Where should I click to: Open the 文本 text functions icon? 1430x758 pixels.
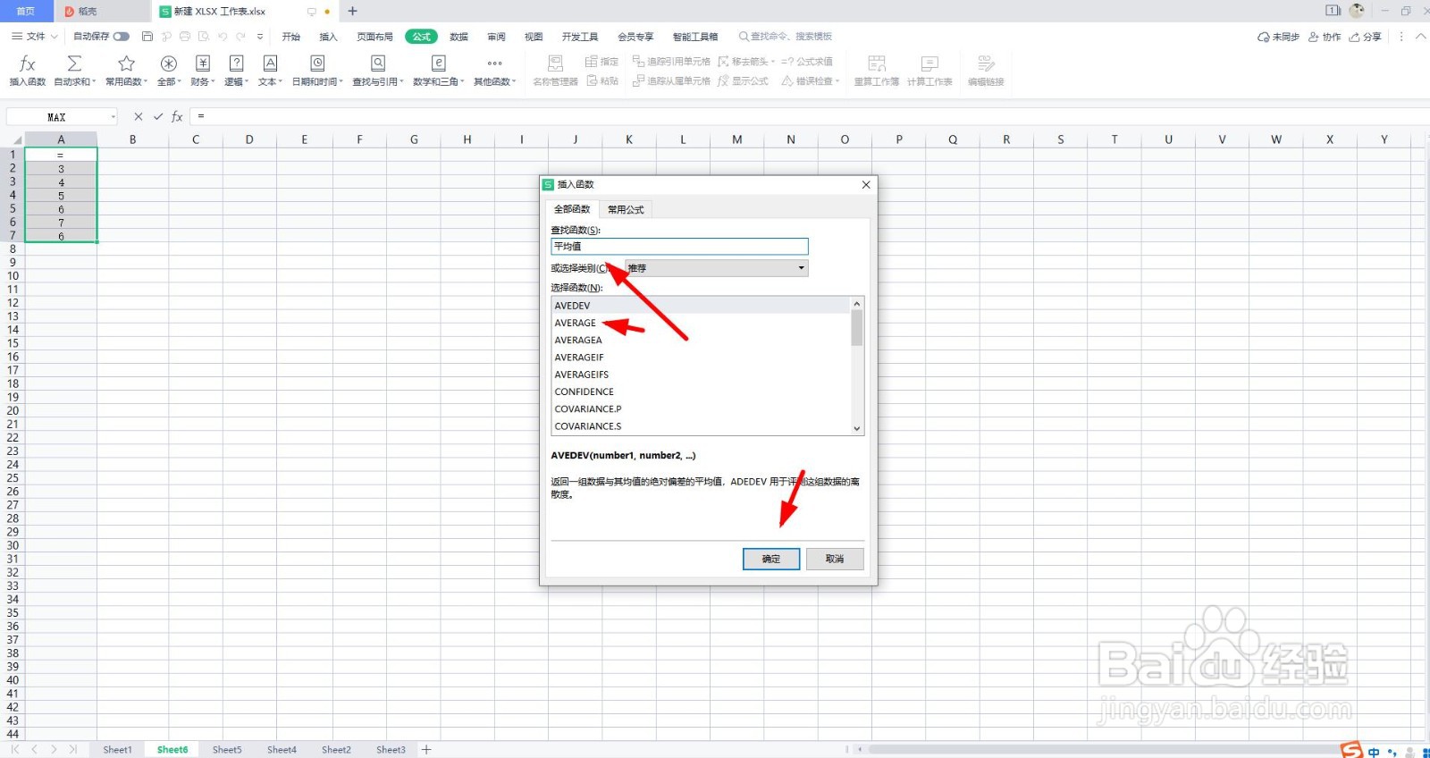click(x=270, y=63)
